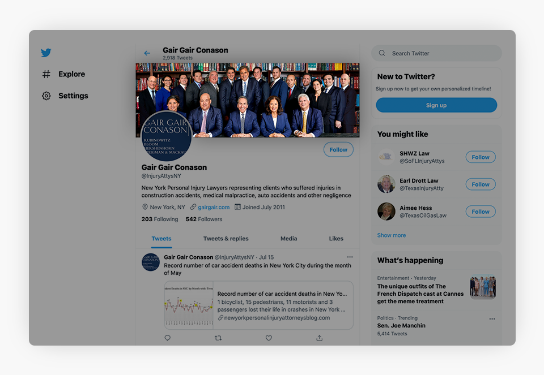The height and width of the screenshot is (375, 544).
Task: Expand suggestions with Show more
Action: click(392, 235)
